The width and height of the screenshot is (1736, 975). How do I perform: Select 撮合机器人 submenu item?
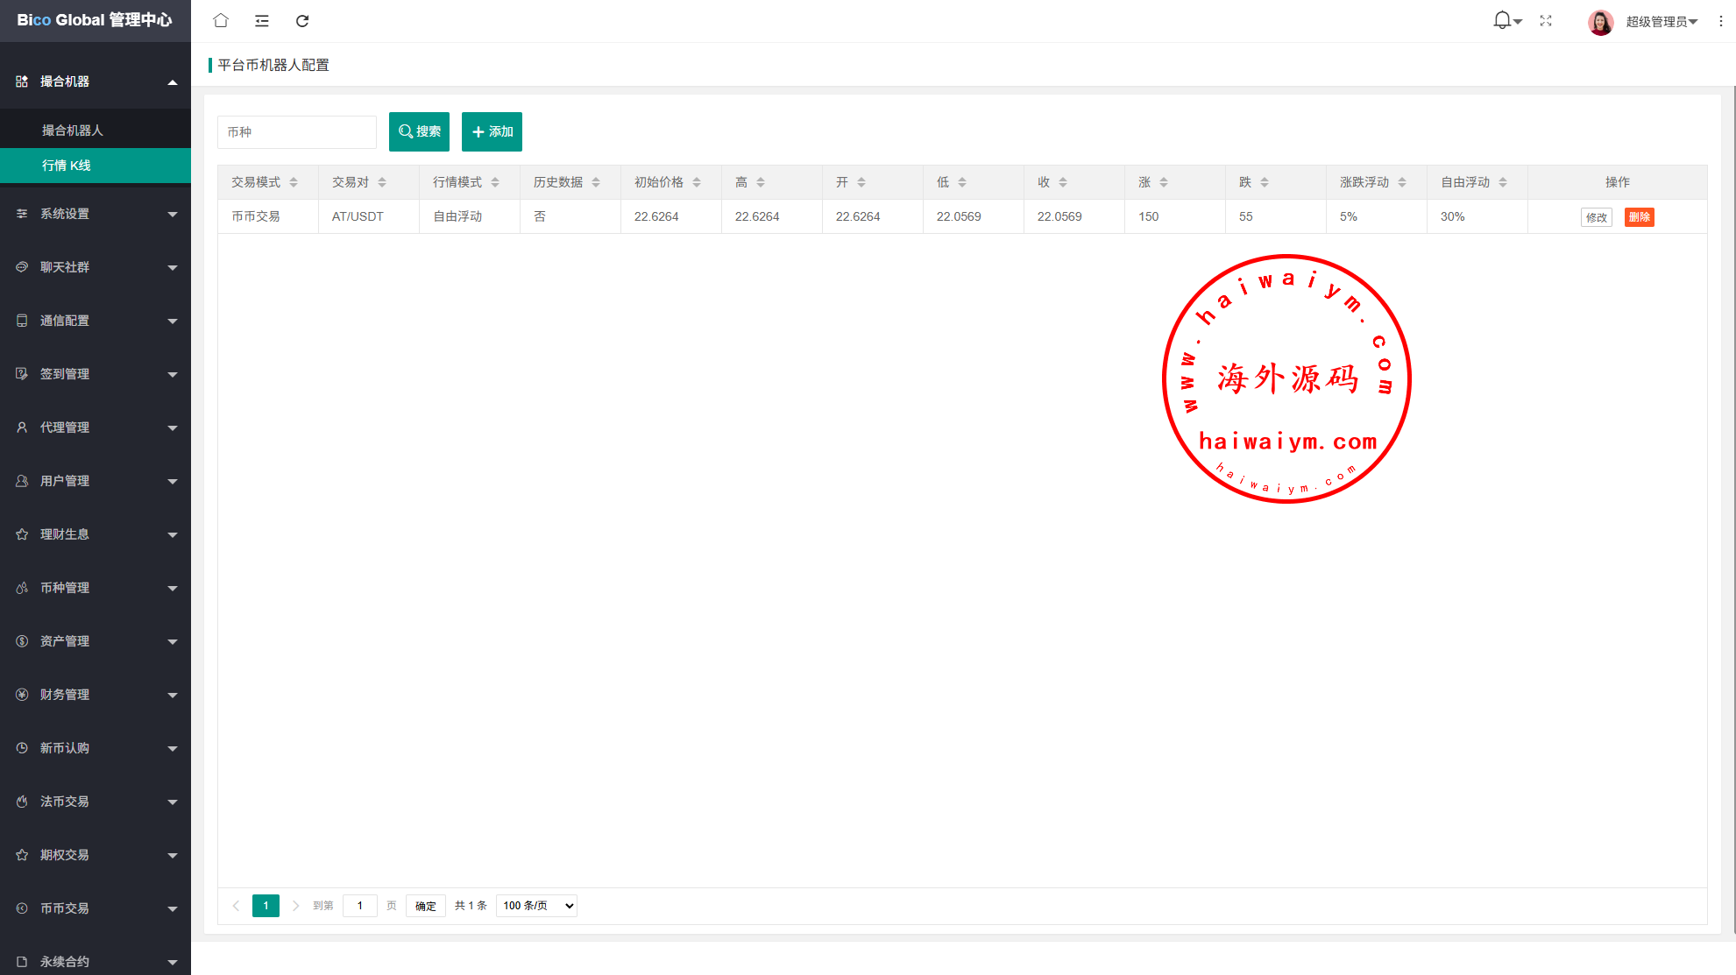(73, 131)
